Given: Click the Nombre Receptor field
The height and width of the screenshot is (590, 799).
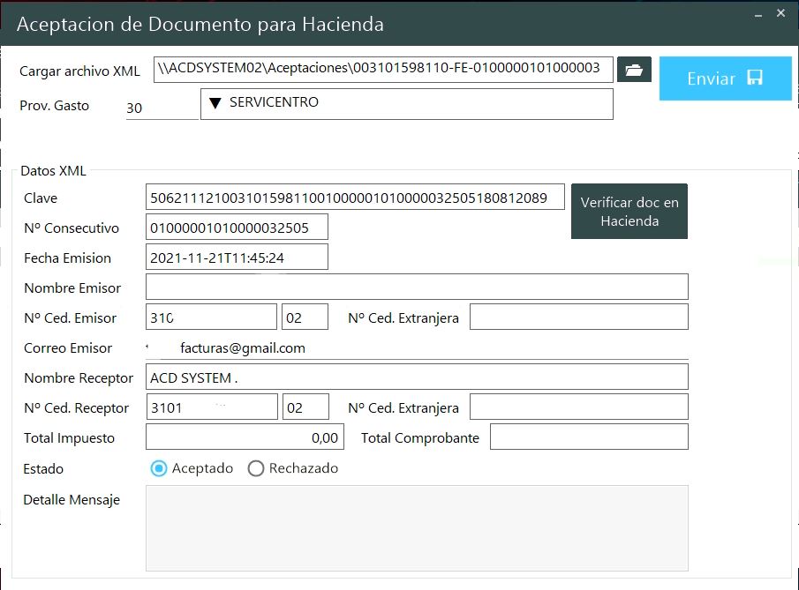Looking at the screenshot, I should point(416,377).
